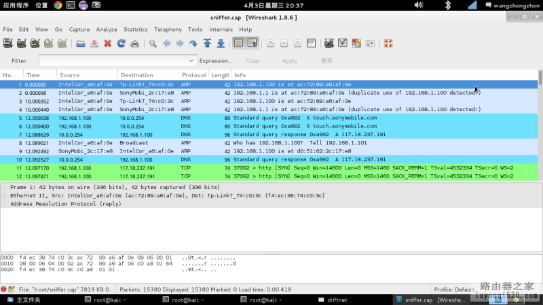Open the Capture menu

79,29
